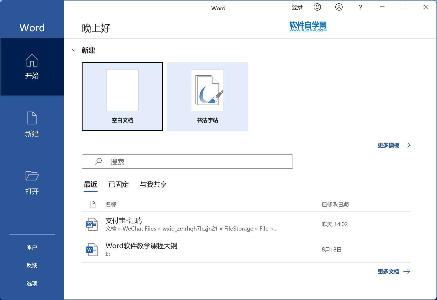Collapse the 新建 section chevron
This screenshot has width=437, height=300.
74,50
